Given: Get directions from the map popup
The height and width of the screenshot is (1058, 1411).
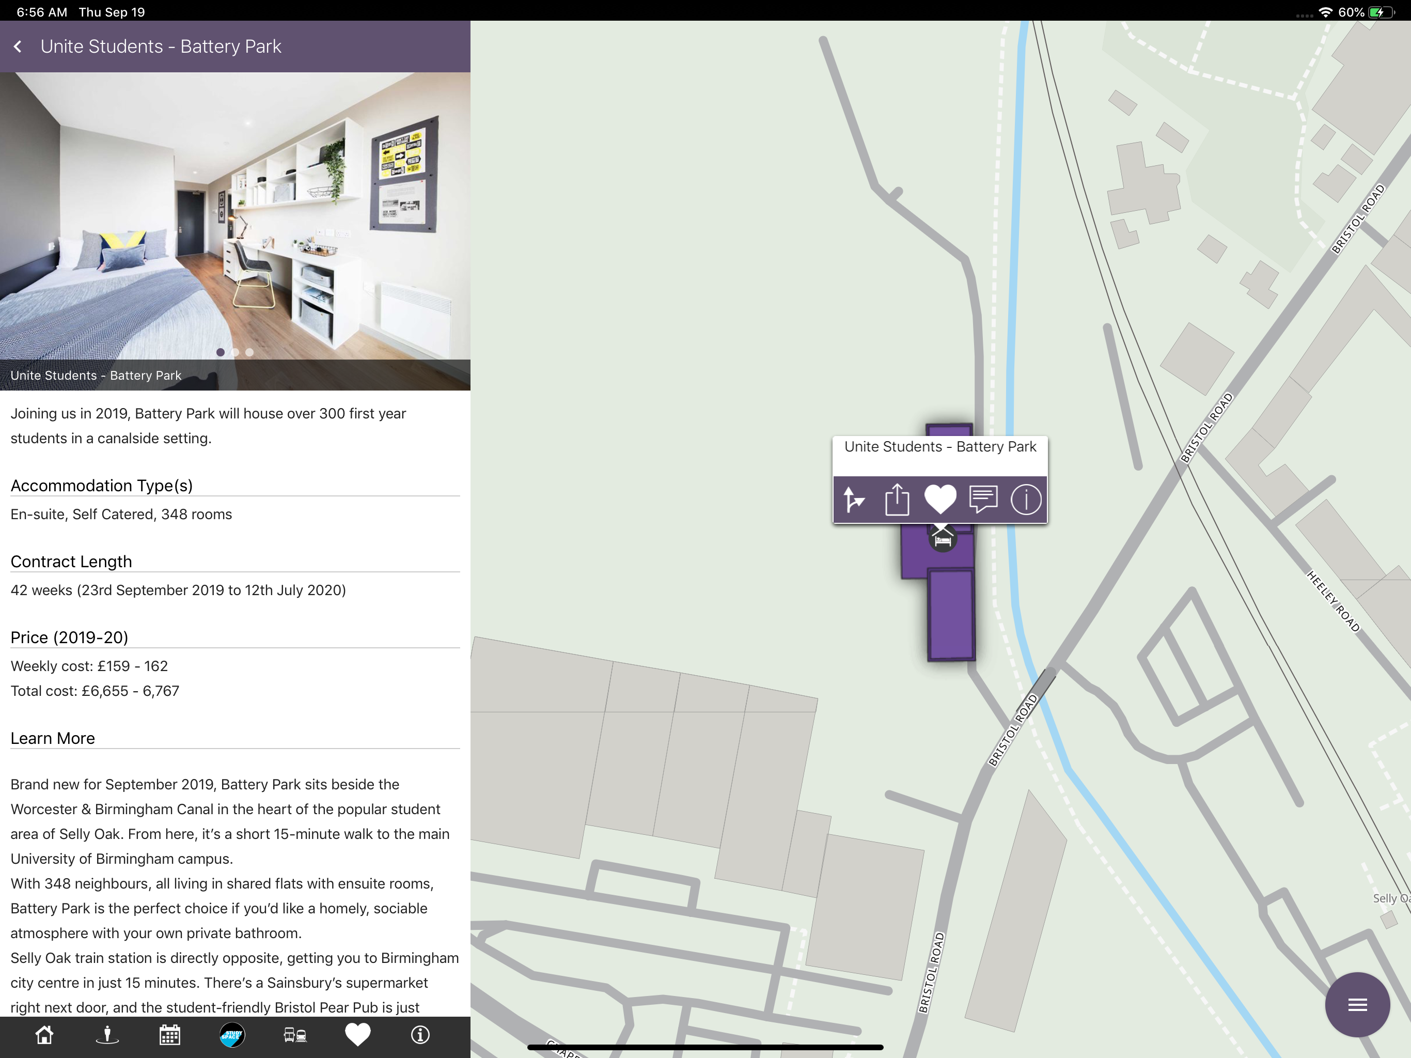Looking at the screenshot, I should 854,499.
